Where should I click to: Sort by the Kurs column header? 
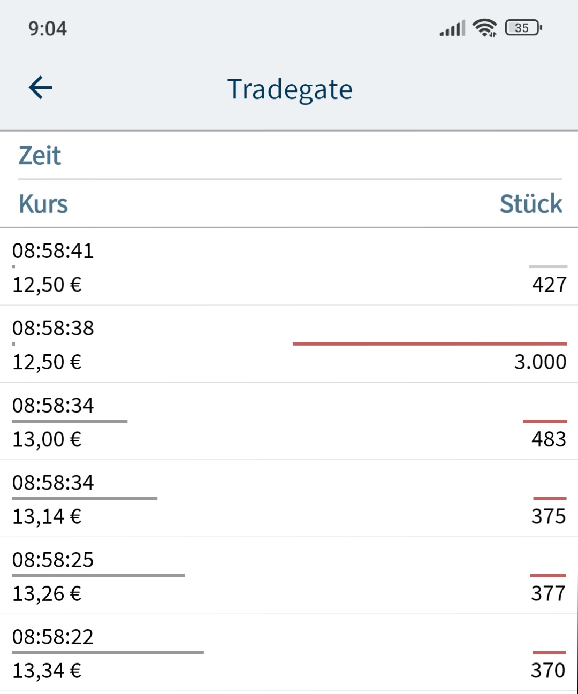pyautogui.click(x=43, y=204)
